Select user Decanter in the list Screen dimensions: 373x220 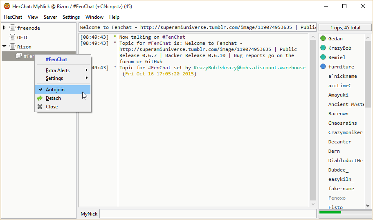340,142
